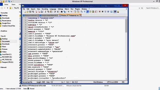Go up one folder in Explorer
Image resolution: width=160 pixels, height=90 pixels.
(x=7, y=8)
